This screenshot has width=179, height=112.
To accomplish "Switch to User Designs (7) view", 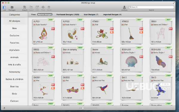I will [91, 15].
